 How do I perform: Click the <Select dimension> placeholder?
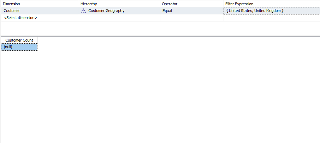[20, 18]
